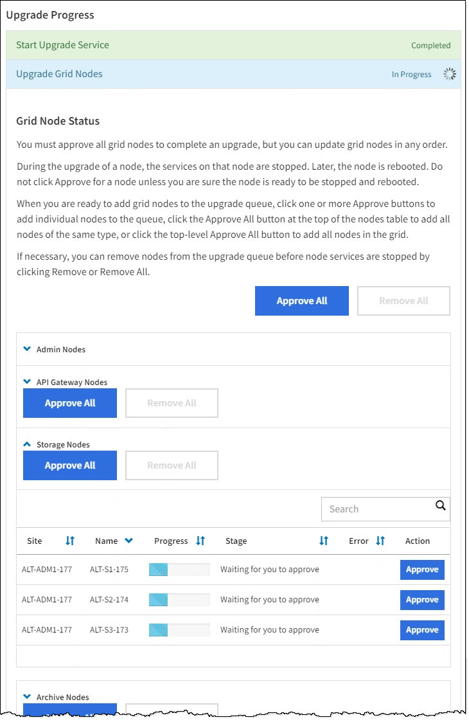Sort table by Name column arrow

128,541
